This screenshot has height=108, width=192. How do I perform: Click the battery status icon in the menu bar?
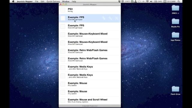tap(156, 1)
